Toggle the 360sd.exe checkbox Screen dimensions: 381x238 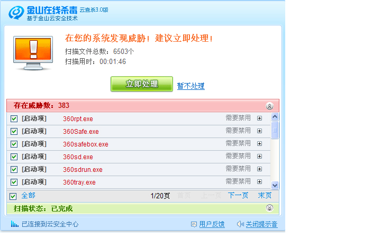(14, 157)
